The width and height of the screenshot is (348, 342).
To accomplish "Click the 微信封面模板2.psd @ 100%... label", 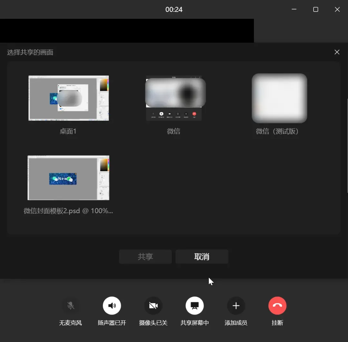I will pos(68,211).
